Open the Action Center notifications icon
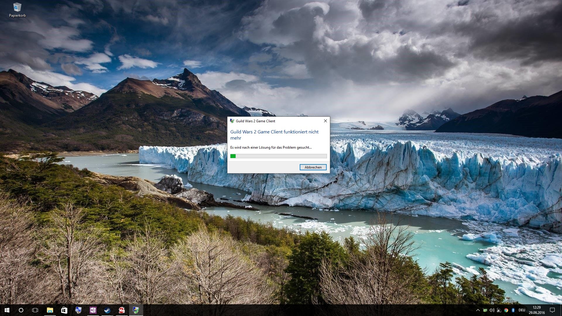The width and height of the screenshot is (562, 316). coord(552,310)
